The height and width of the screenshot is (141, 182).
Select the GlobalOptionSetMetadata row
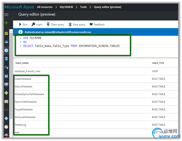click(96, 94)
